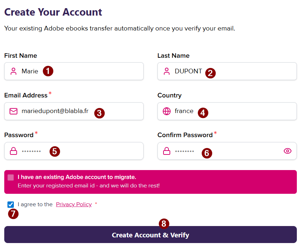Click the person icon in Last Name field
Viewport: 305px width, 248px height.
pyautogui.click(x=167, y=71)
